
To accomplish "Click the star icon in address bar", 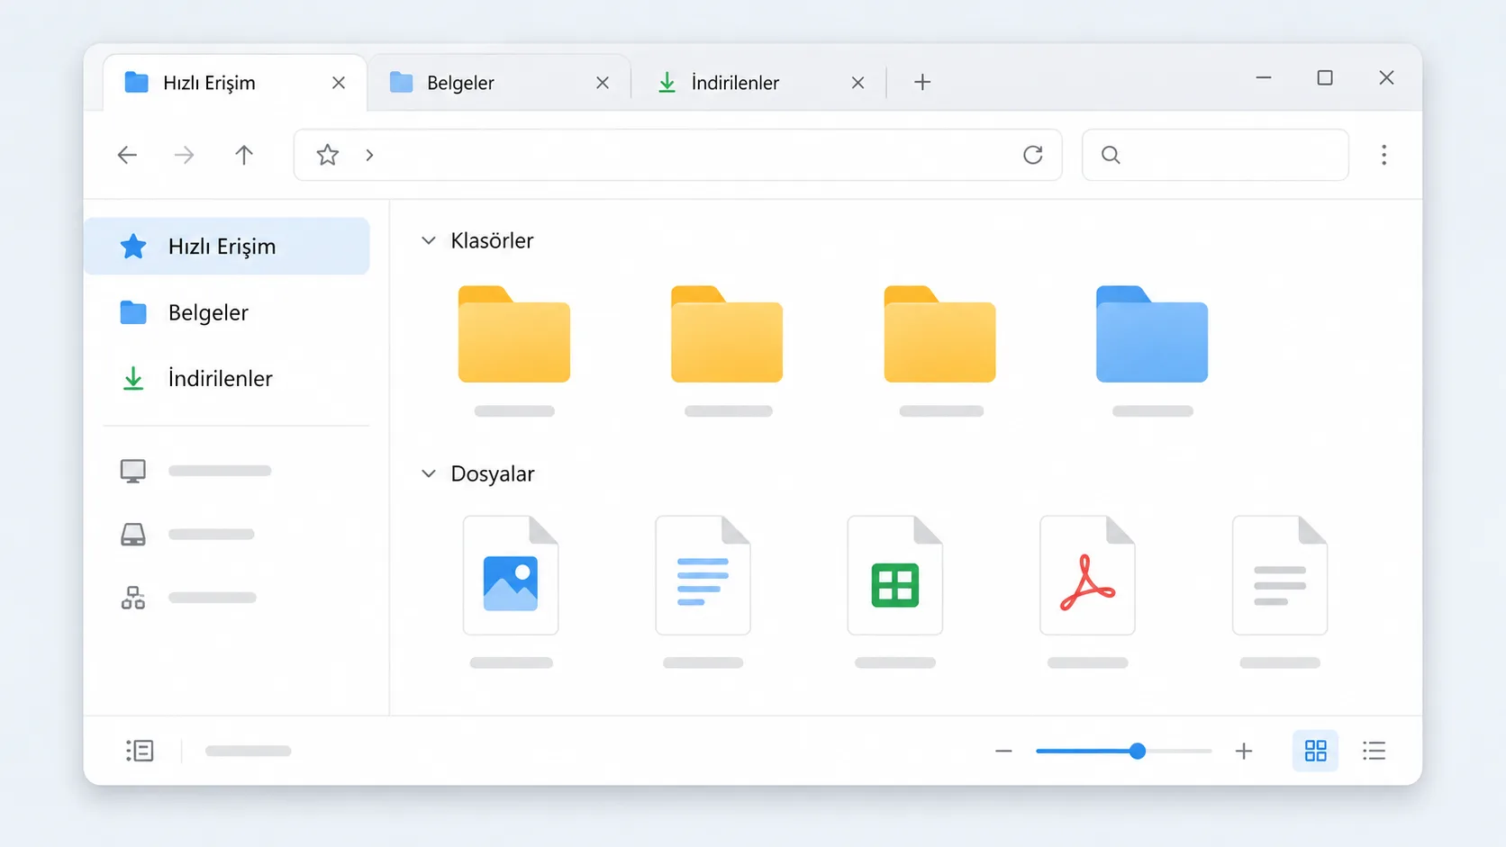I will point(328,155).
